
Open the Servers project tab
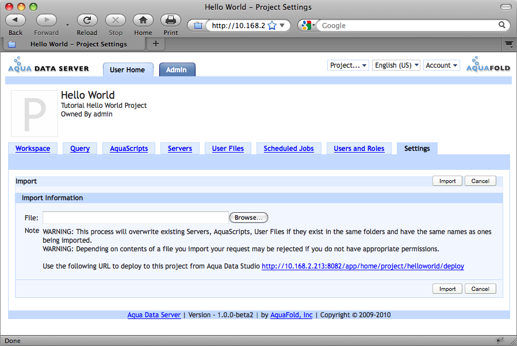(179, 149)
